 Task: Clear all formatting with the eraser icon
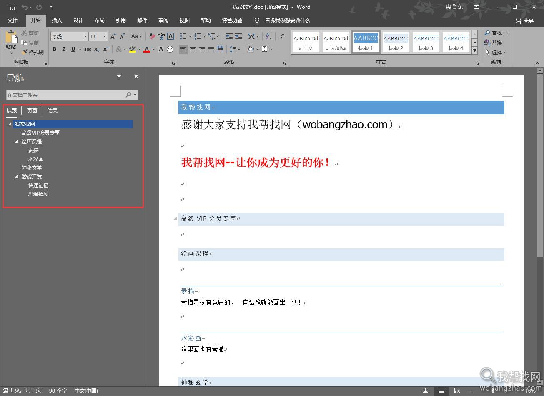(152, 36)
